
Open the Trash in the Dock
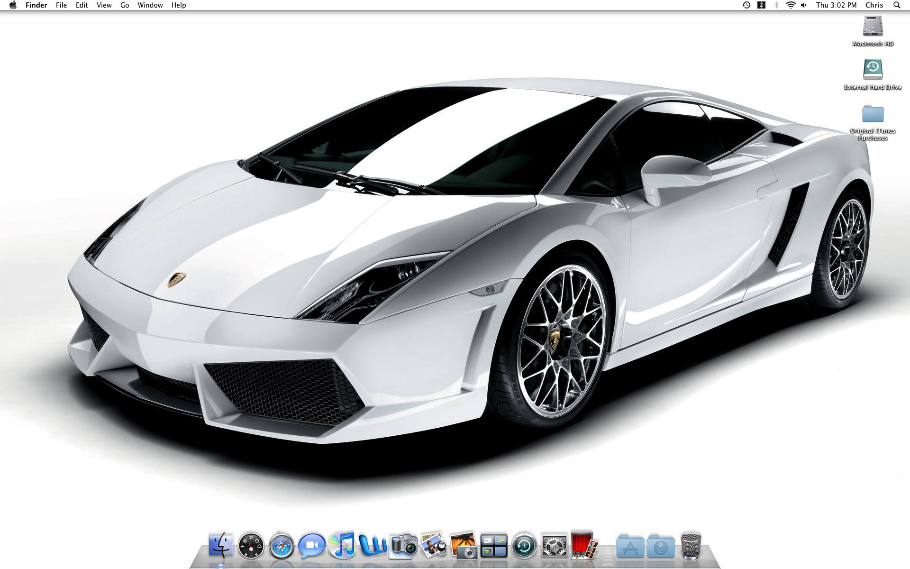(x=691, y=545)
